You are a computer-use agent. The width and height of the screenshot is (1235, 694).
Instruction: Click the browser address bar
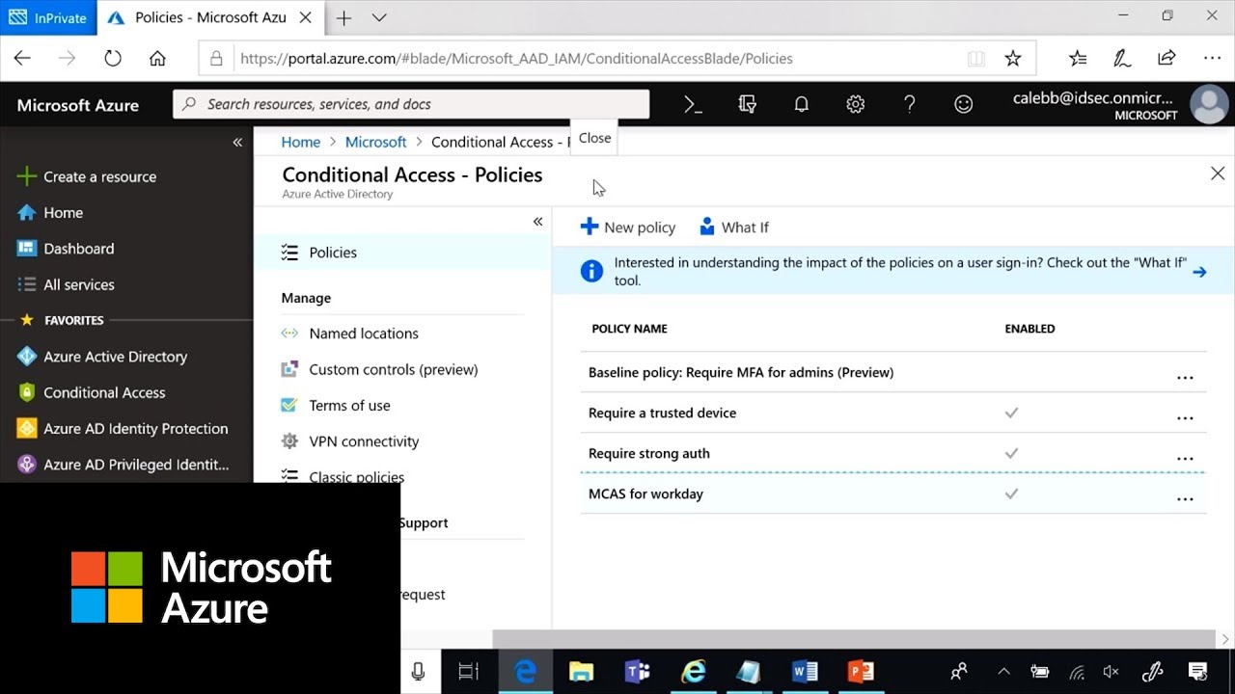(617, 59)
